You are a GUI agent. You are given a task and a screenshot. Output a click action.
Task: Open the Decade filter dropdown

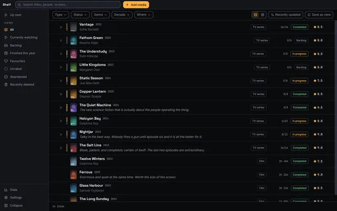pyautogui.click(x=122, y=15)
